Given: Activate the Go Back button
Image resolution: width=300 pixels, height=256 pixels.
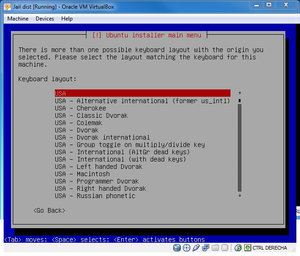Looking at the screenshot, I should [x=49, y=210].
